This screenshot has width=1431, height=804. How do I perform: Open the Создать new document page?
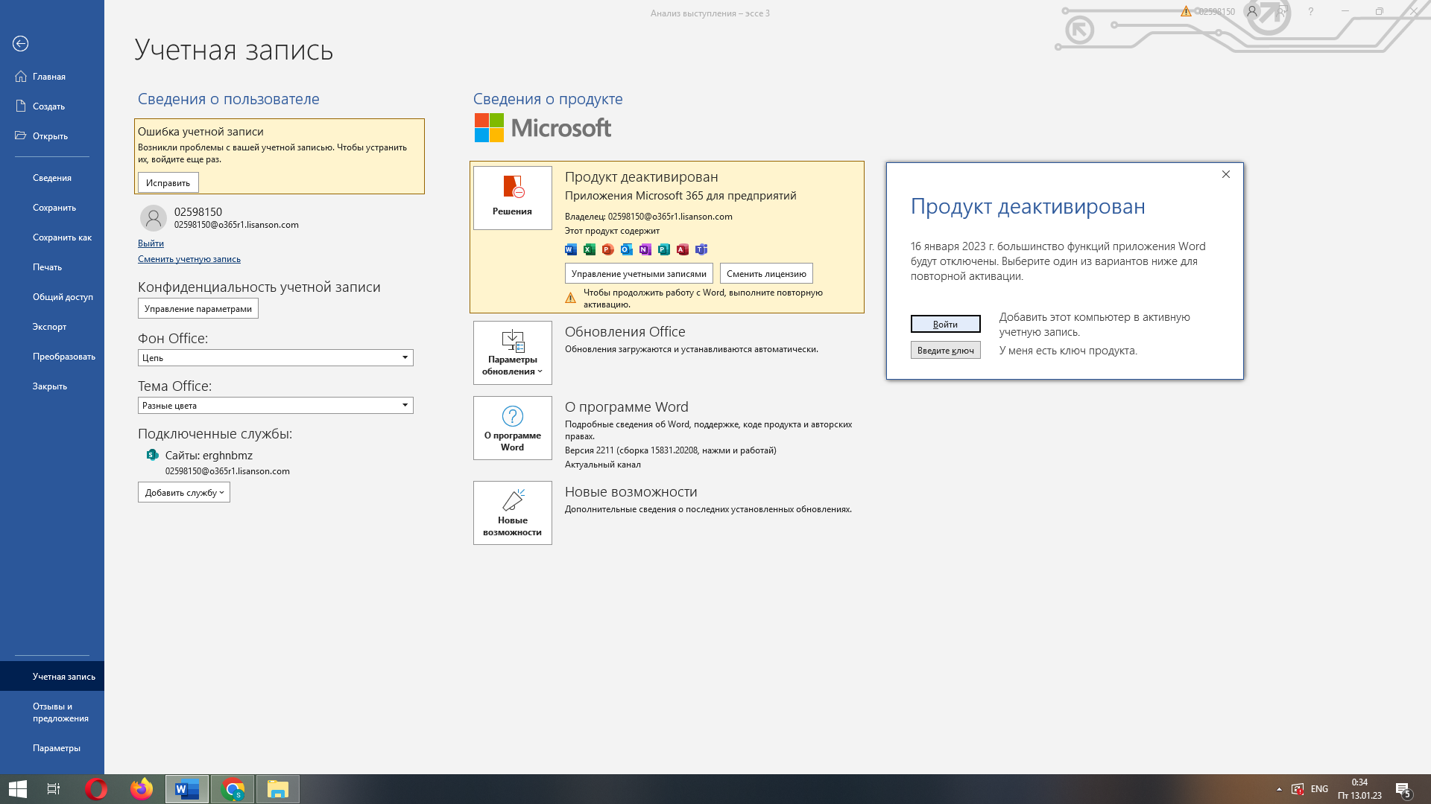(x=52, y=106)
